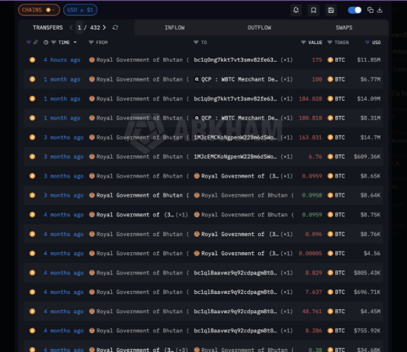This screenshot has width=407, height=352.
Task: Click the value 8.829 in the table
Action: pyautogui.click(x=313, y=273)
